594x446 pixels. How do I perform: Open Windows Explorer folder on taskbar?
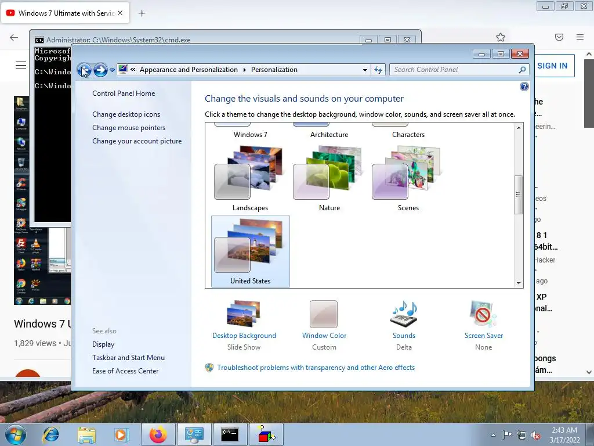pyautogui.click(x=86, y=434)
